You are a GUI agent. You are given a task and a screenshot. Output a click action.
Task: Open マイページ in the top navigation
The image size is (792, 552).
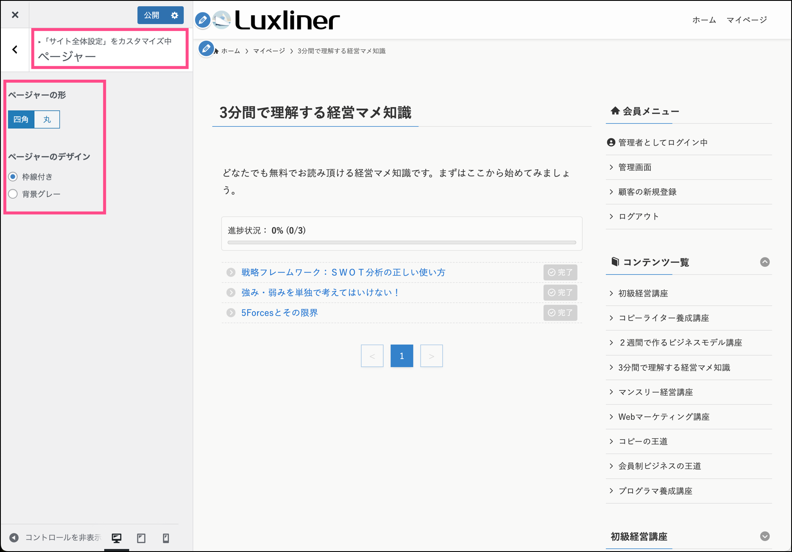(746, 20)
